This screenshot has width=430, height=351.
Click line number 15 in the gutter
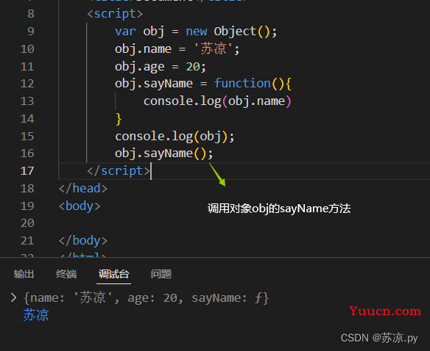coord(27,137)
